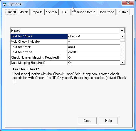The width and height of the screenshot is (136, 131).
Task: Click the Help button
Action: pyautogui.click(x=108, y=121)
